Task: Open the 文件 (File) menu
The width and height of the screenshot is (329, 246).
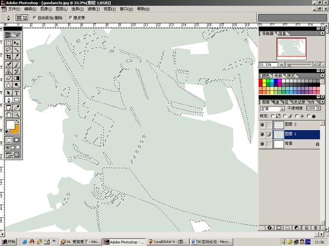Action: [x=14, y=9]
